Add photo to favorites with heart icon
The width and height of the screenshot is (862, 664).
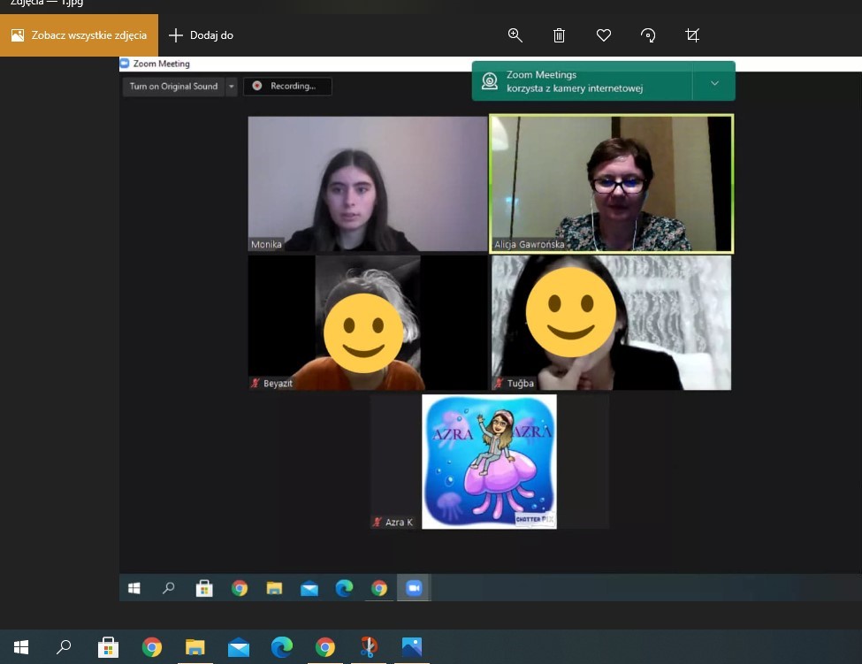coord(604,35)
